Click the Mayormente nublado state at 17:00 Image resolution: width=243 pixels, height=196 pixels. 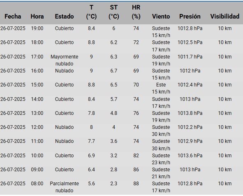pyautogui.click(x=64, y=60)
